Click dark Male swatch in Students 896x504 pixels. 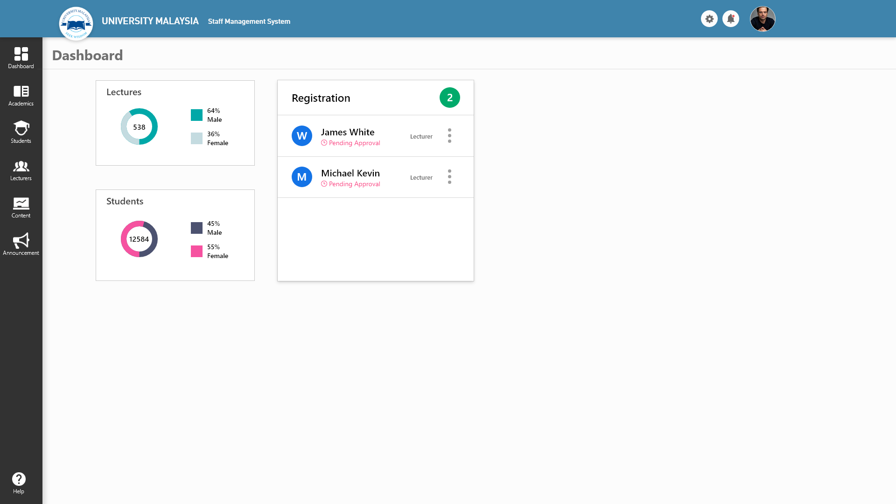point(196,228)
